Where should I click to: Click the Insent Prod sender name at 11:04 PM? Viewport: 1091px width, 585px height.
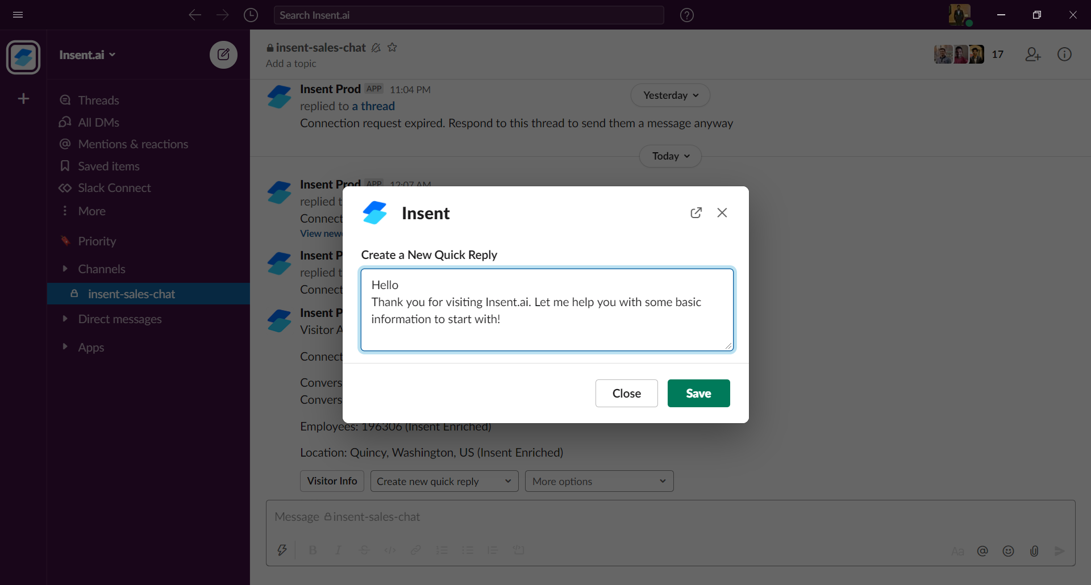tap(330, 89)
